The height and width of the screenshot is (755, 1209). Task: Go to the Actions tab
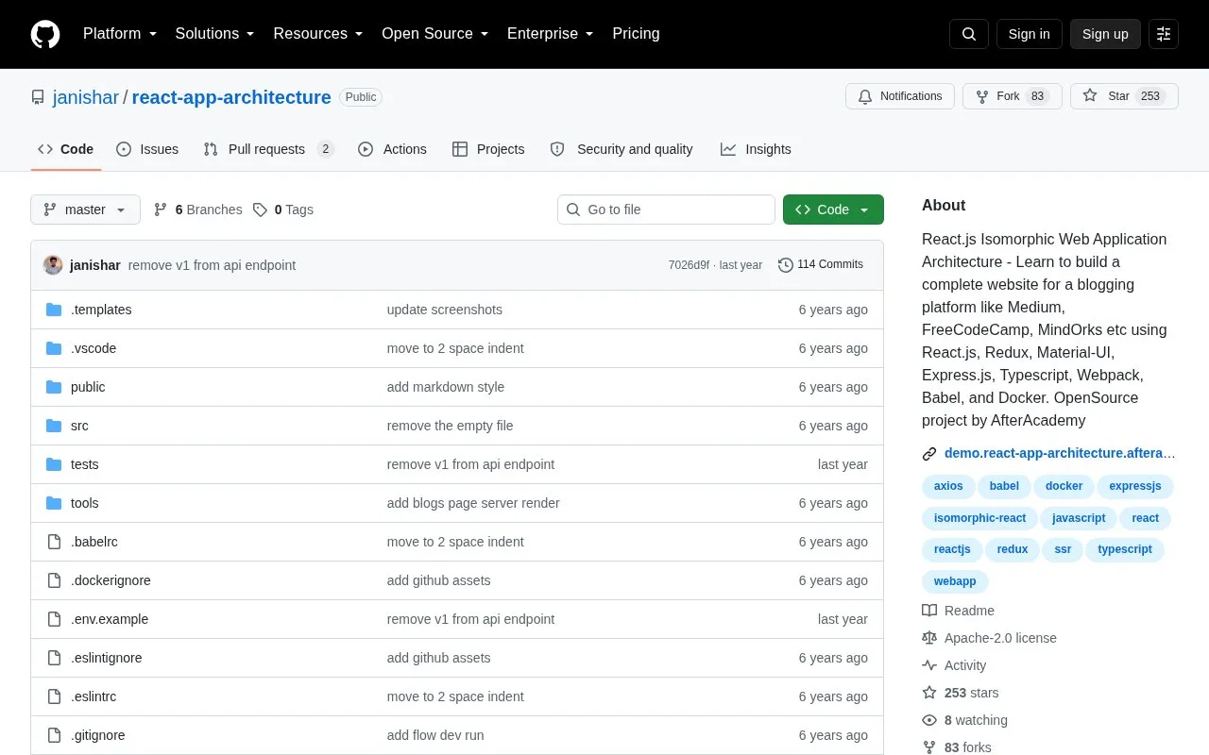coord(392,149)
